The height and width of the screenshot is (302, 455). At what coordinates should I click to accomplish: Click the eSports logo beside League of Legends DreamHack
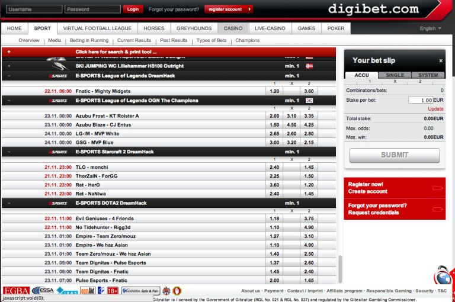point(57,76)
